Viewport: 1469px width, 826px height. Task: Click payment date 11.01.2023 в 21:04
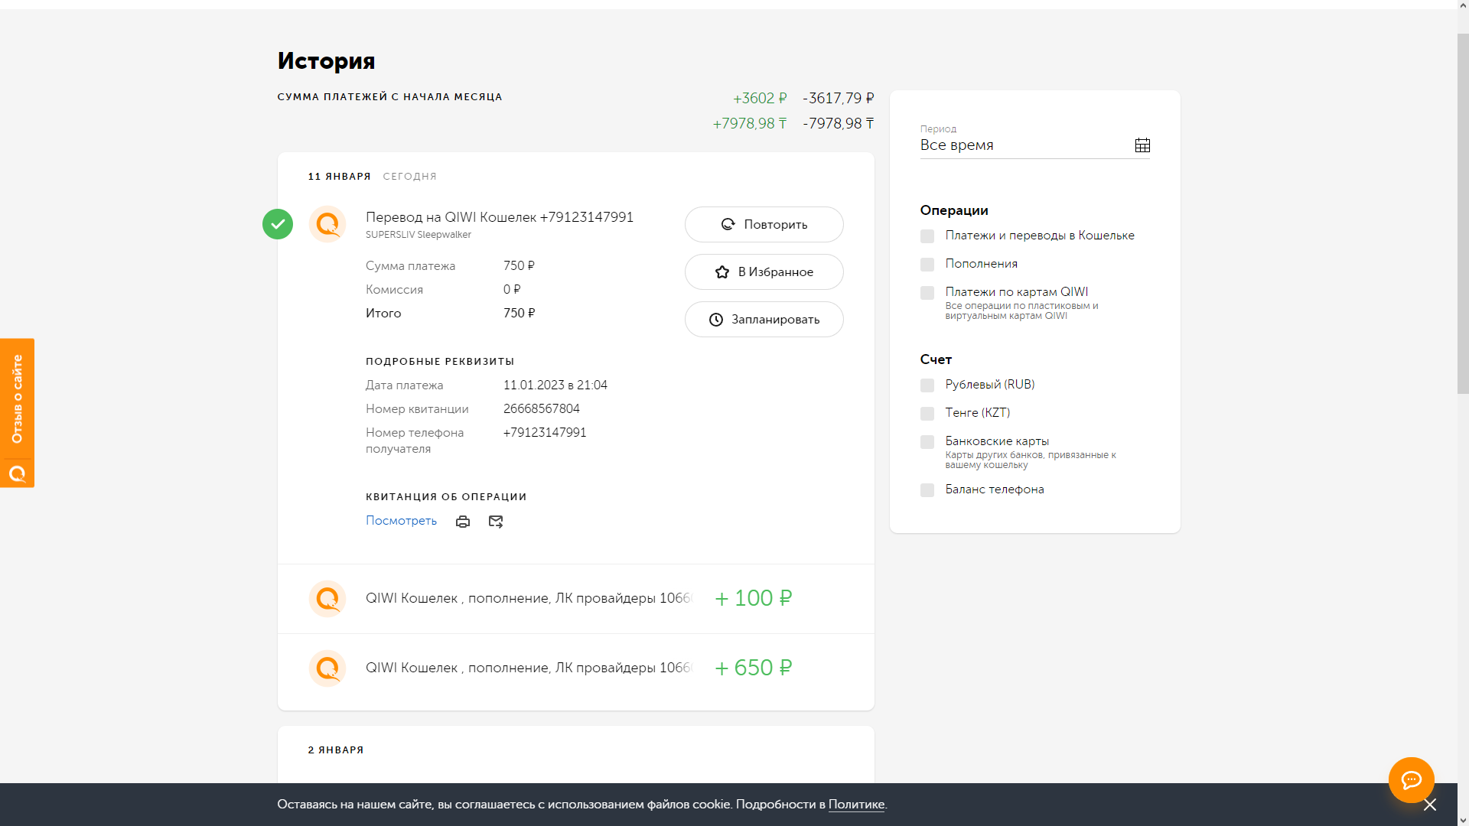pos(555,385)
